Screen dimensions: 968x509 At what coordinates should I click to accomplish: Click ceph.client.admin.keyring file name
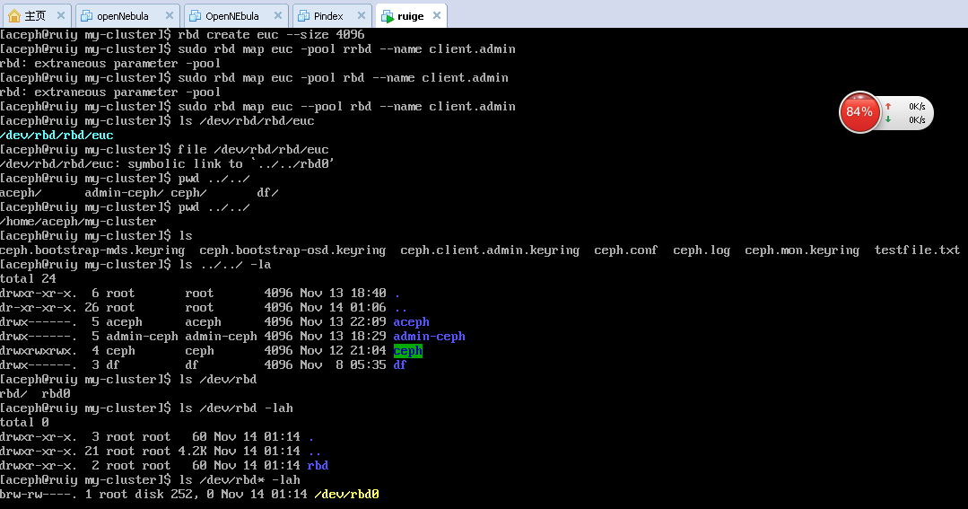click(x=490, y=250)
